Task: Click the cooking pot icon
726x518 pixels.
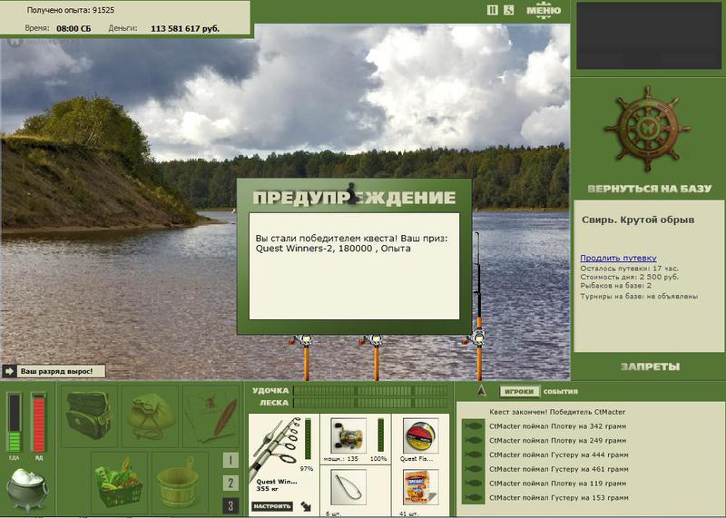Action: 26,489
